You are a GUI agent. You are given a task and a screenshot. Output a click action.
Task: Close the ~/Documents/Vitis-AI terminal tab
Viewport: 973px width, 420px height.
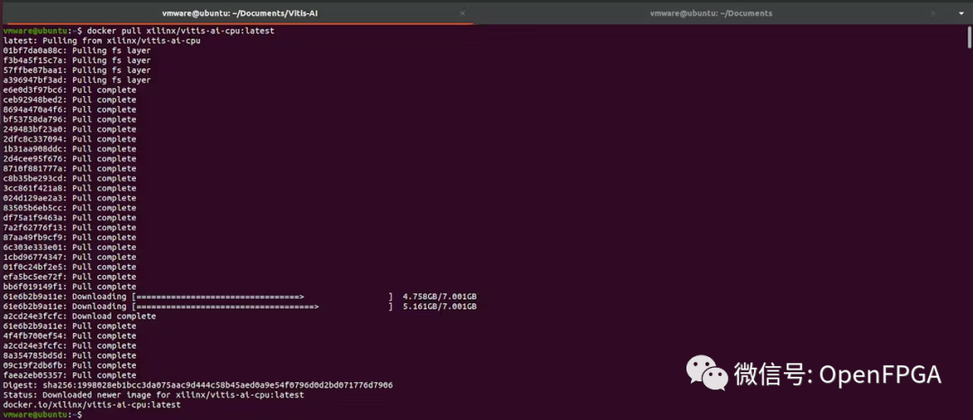point(463,13)
